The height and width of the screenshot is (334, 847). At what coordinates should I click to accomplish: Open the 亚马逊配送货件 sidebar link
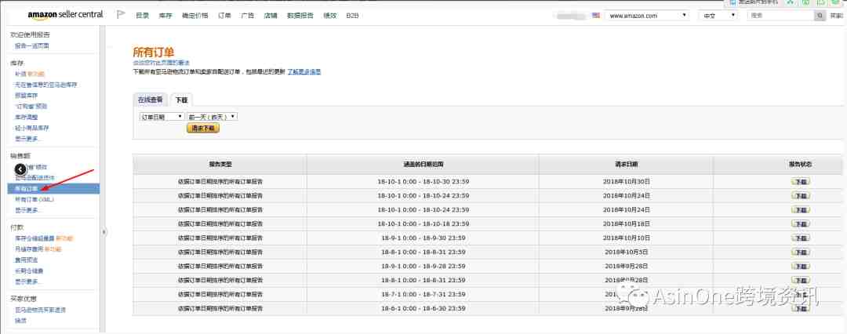[35, 178]
